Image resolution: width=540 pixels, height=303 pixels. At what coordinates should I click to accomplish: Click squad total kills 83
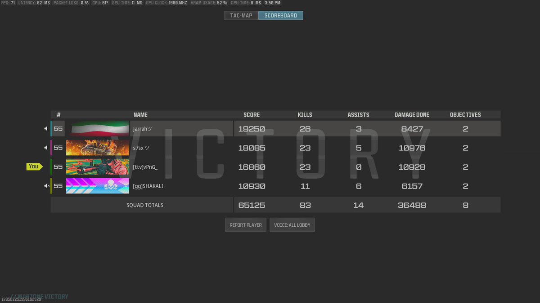pyautogui.click(x=305, y=205)
